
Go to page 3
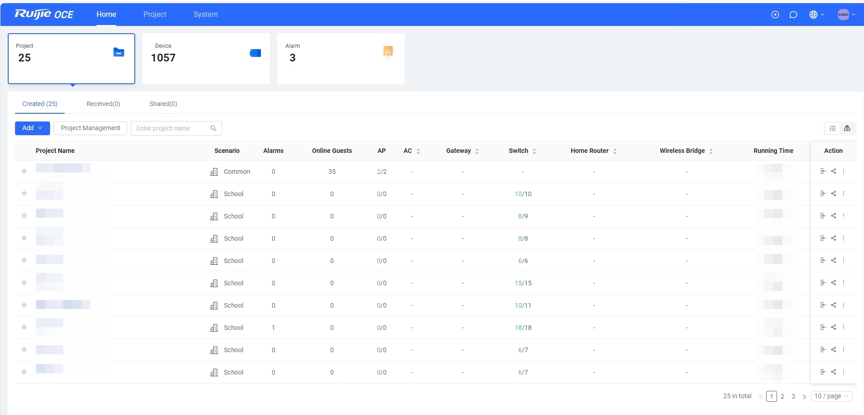793,396
